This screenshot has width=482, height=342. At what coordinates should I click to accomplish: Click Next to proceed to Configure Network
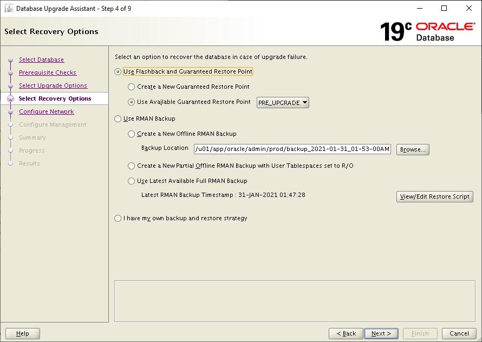381,333
